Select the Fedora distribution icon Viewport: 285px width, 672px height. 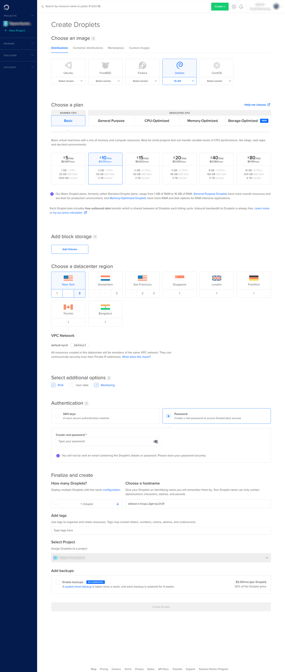(142, 65)
